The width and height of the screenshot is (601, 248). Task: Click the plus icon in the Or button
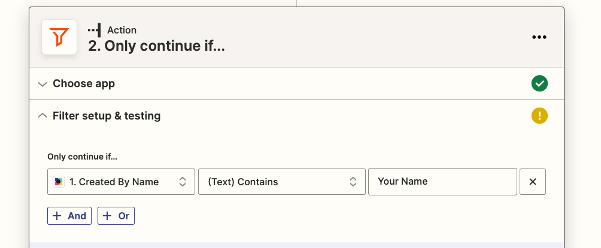107,216
